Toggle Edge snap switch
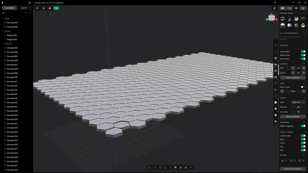This screenshot has height=173, width=308. point(303,139)
